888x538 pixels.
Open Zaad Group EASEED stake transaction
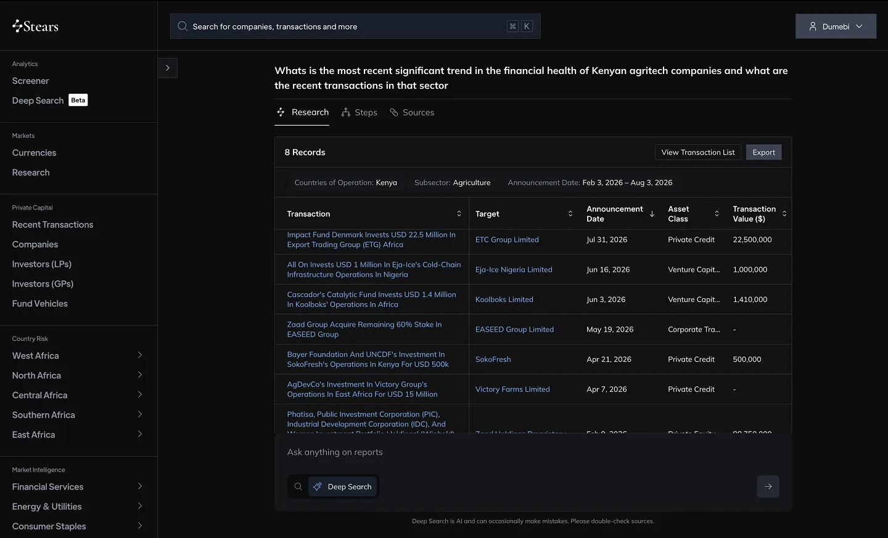[x=364, y=330]
